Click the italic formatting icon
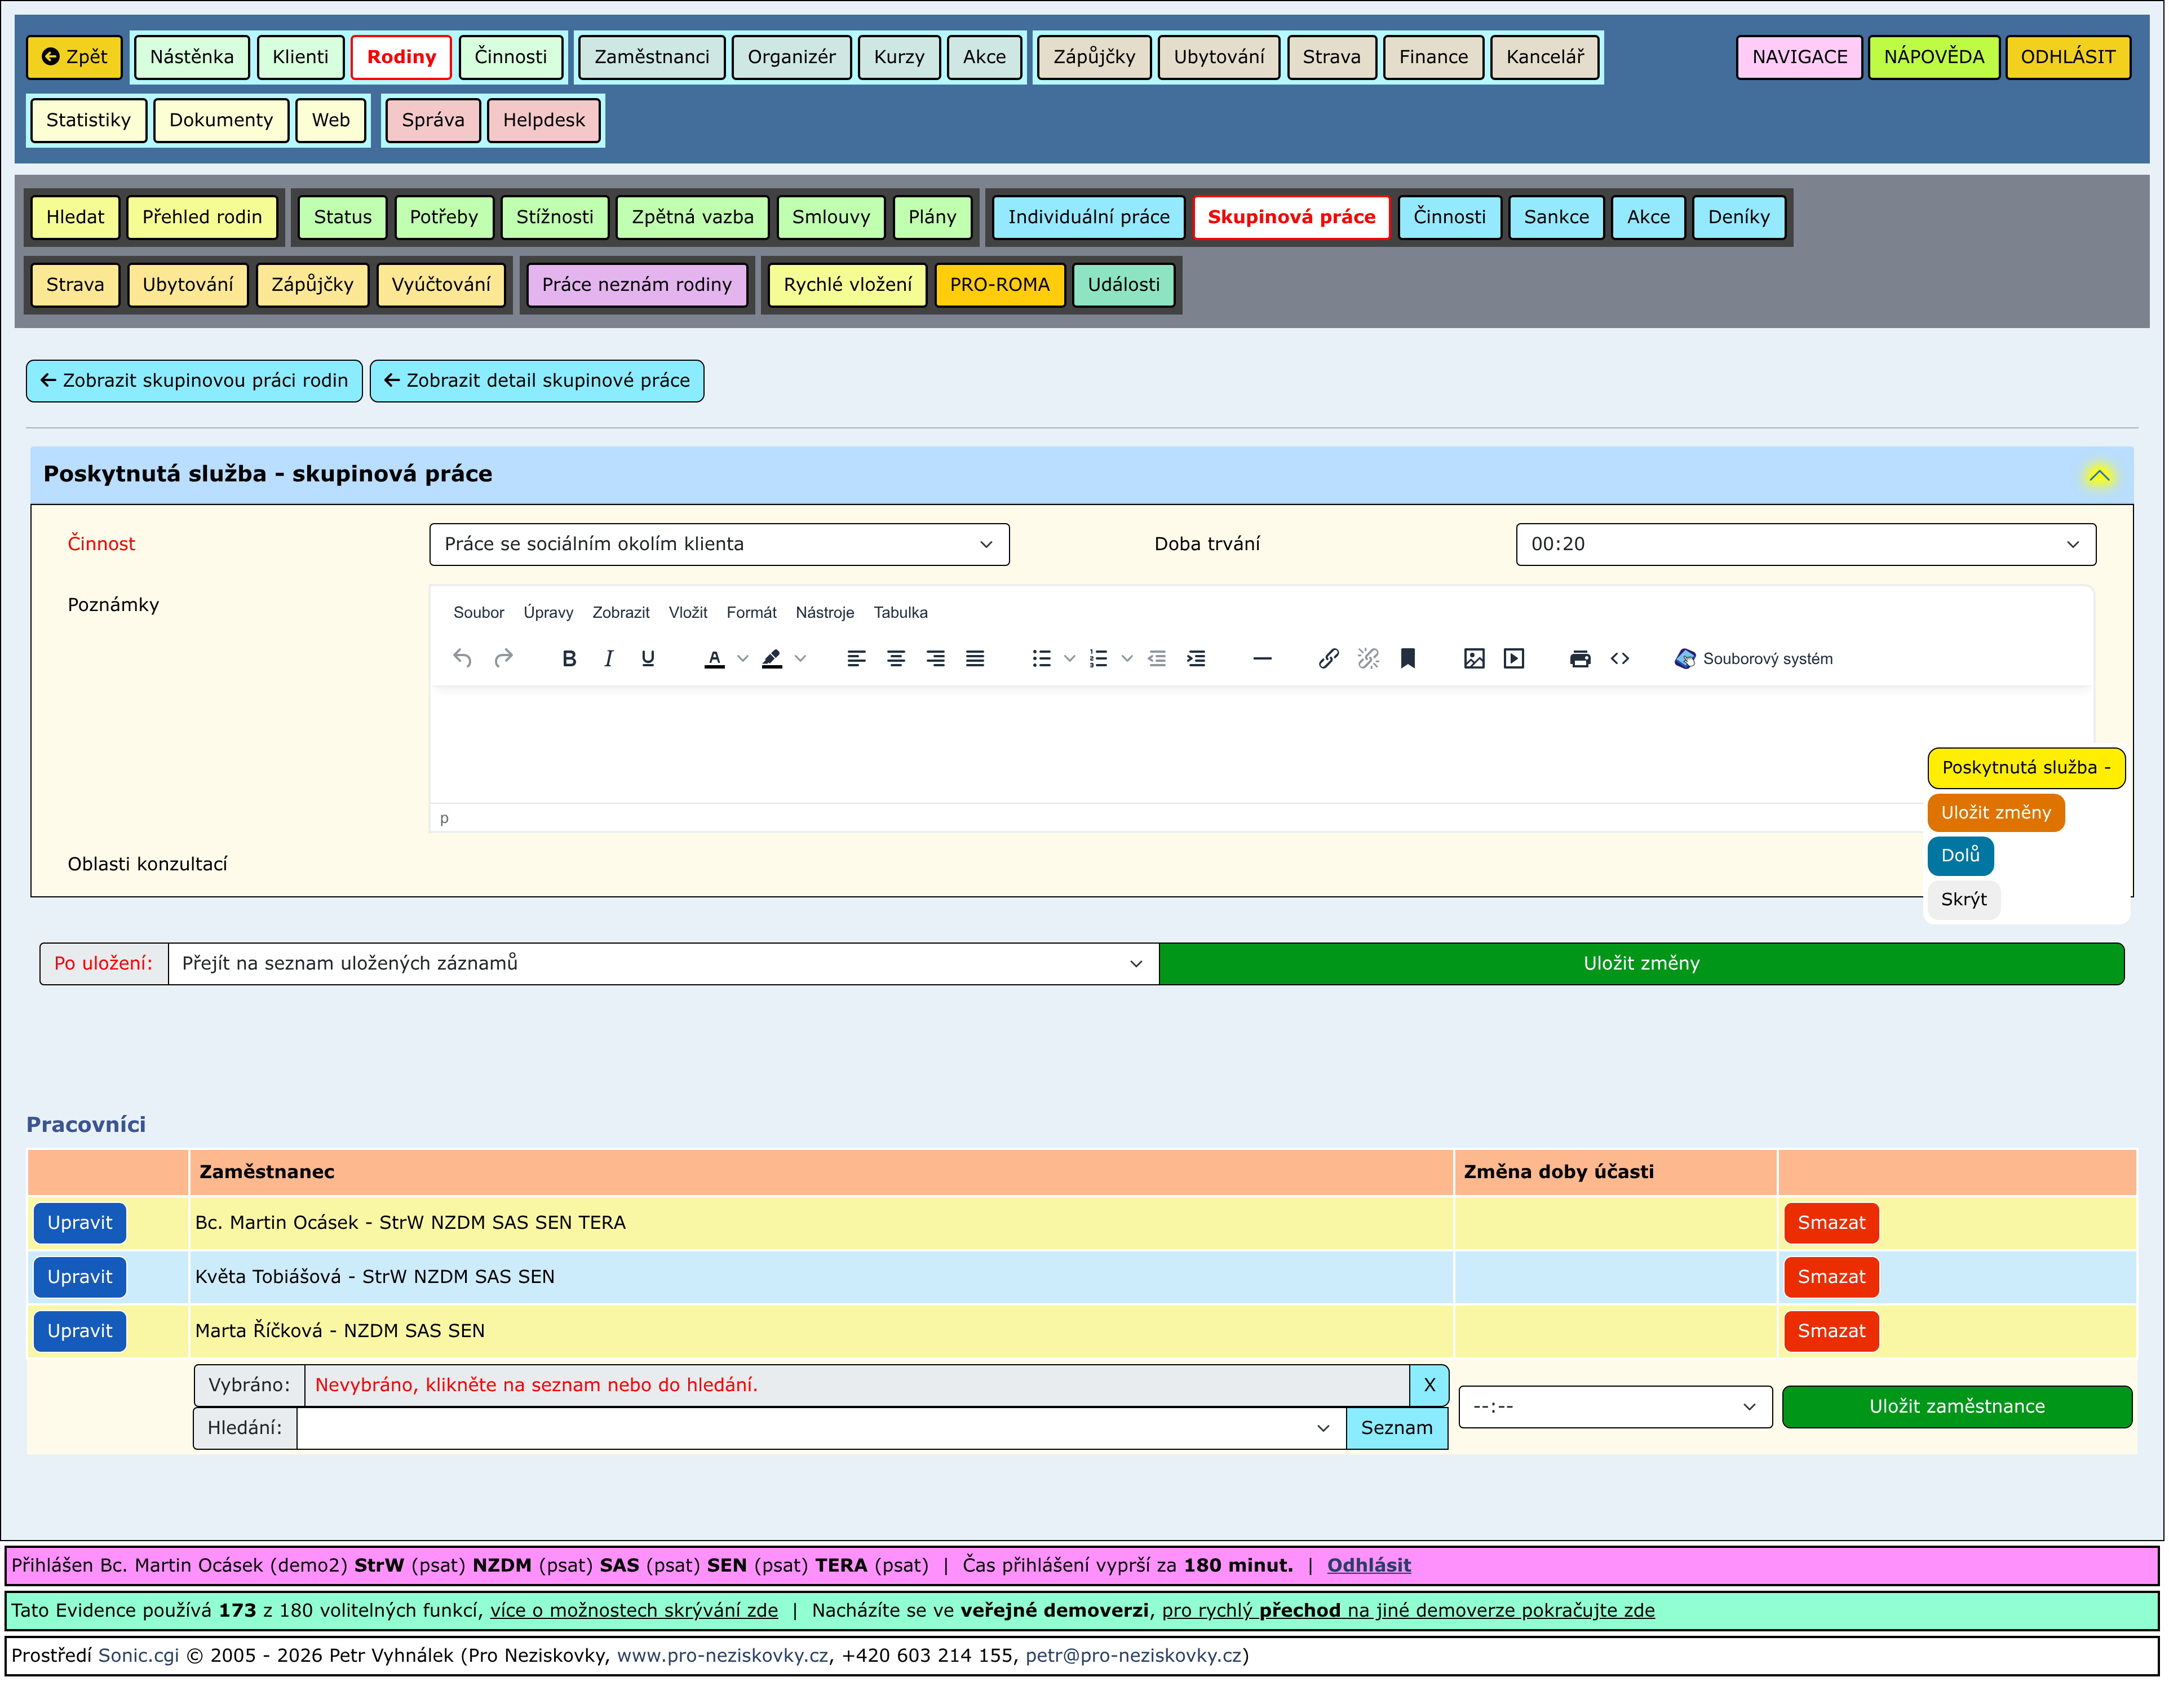The height and width of the screenshot is (1708, 2169). point(608,658)
